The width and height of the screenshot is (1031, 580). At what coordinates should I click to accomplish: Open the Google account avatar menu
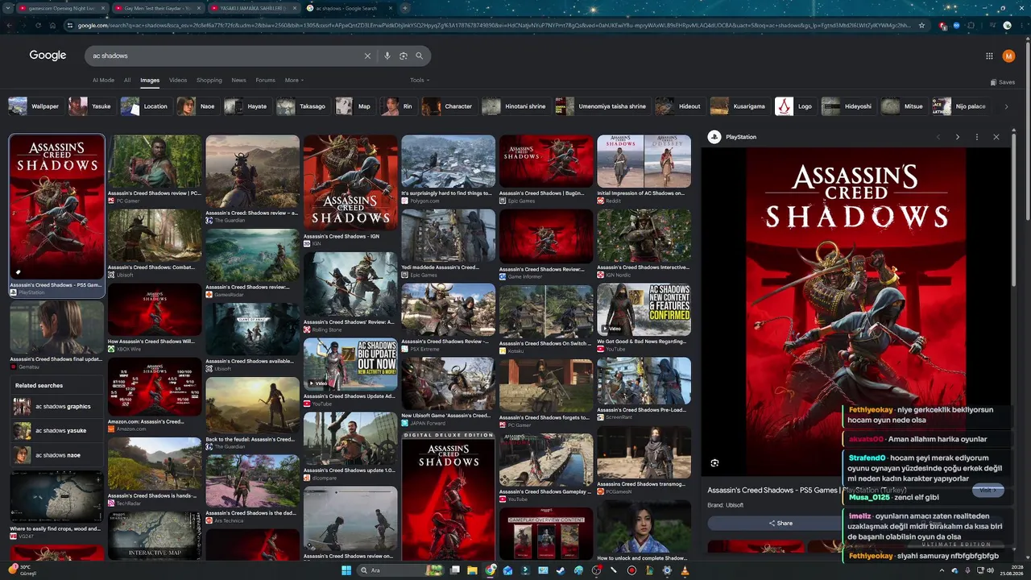point(1008,56)
